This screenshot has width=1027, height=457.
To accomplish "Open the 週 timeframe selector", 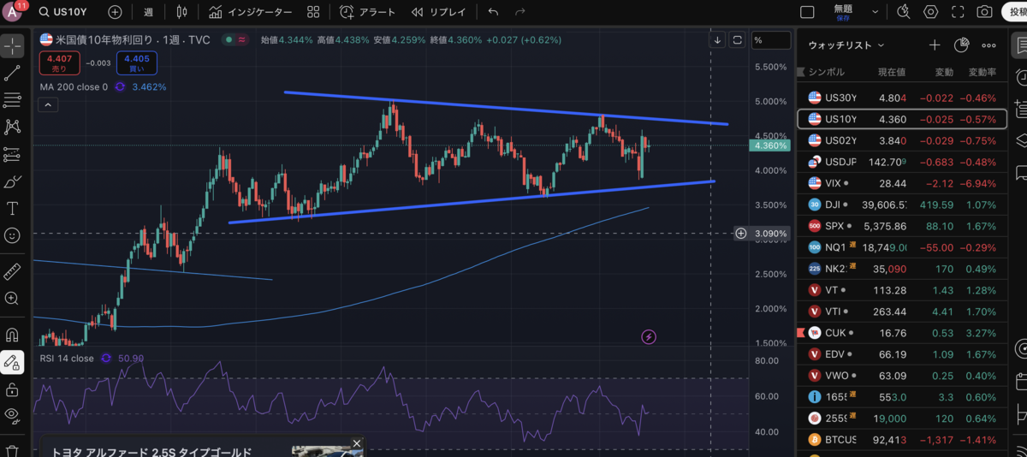I will pos(149,12).
